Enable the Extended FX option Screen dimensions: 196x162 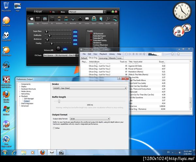(x=91, y=38)
